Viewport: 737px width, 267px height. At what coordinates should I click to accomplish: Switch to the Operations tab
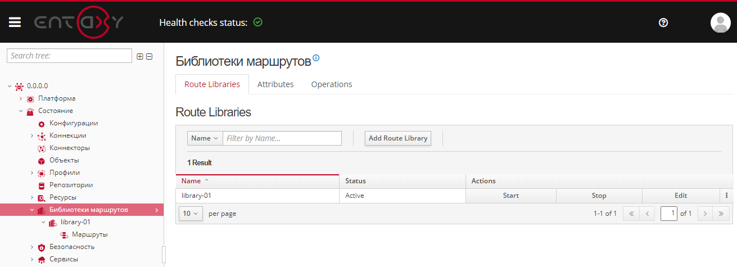tap(332, 84)
